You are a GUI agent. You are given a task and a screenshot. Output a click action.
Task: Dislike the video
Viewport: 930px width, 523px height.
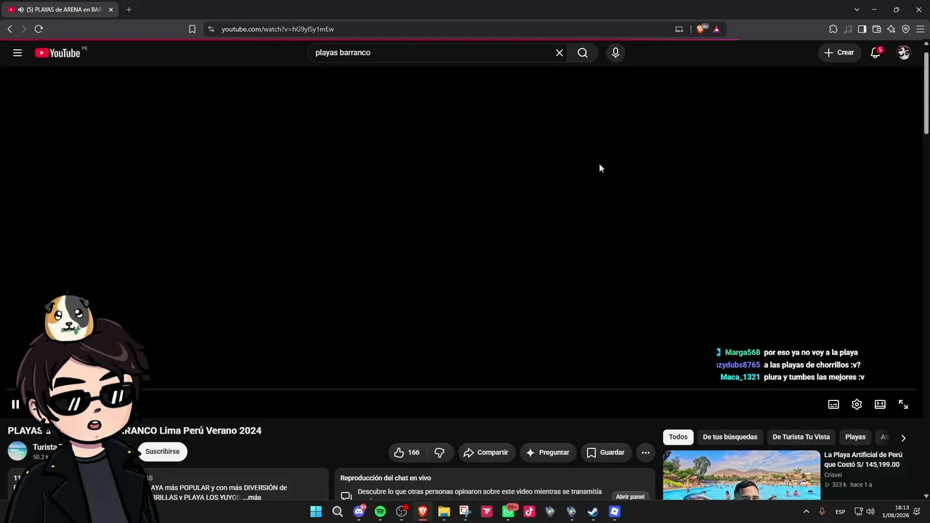tap(440, 453)
